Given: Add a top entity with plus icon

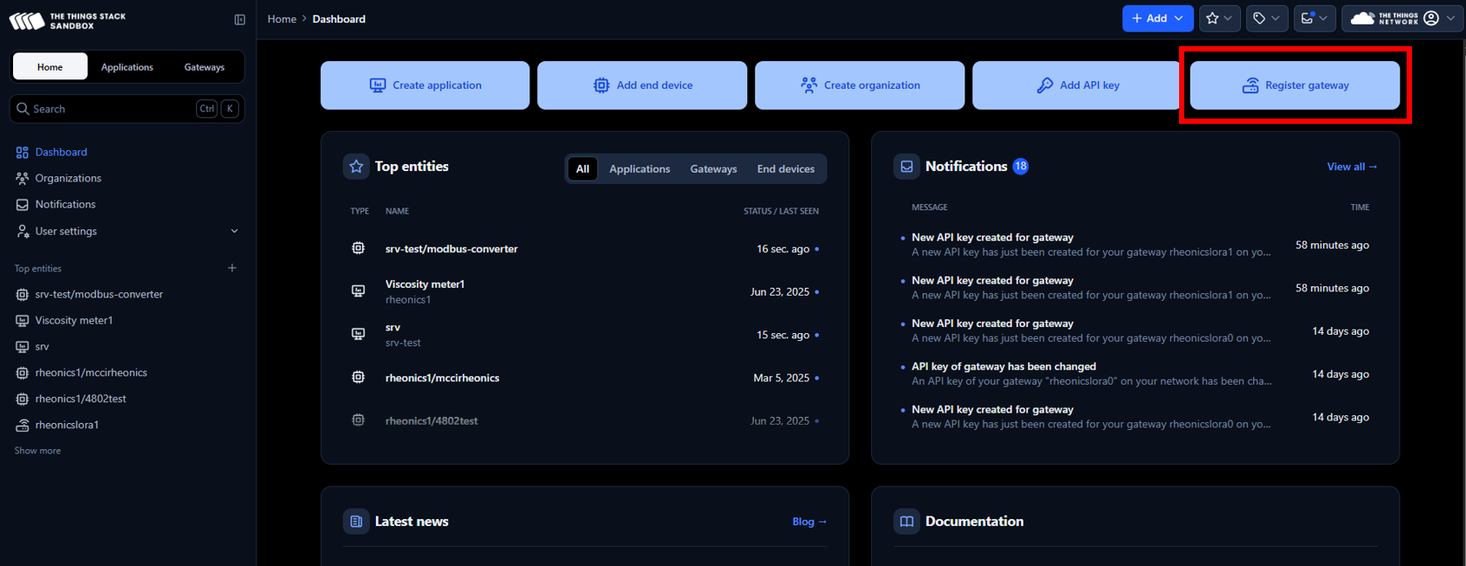Looking at the screenshot, I should (232, 268).
